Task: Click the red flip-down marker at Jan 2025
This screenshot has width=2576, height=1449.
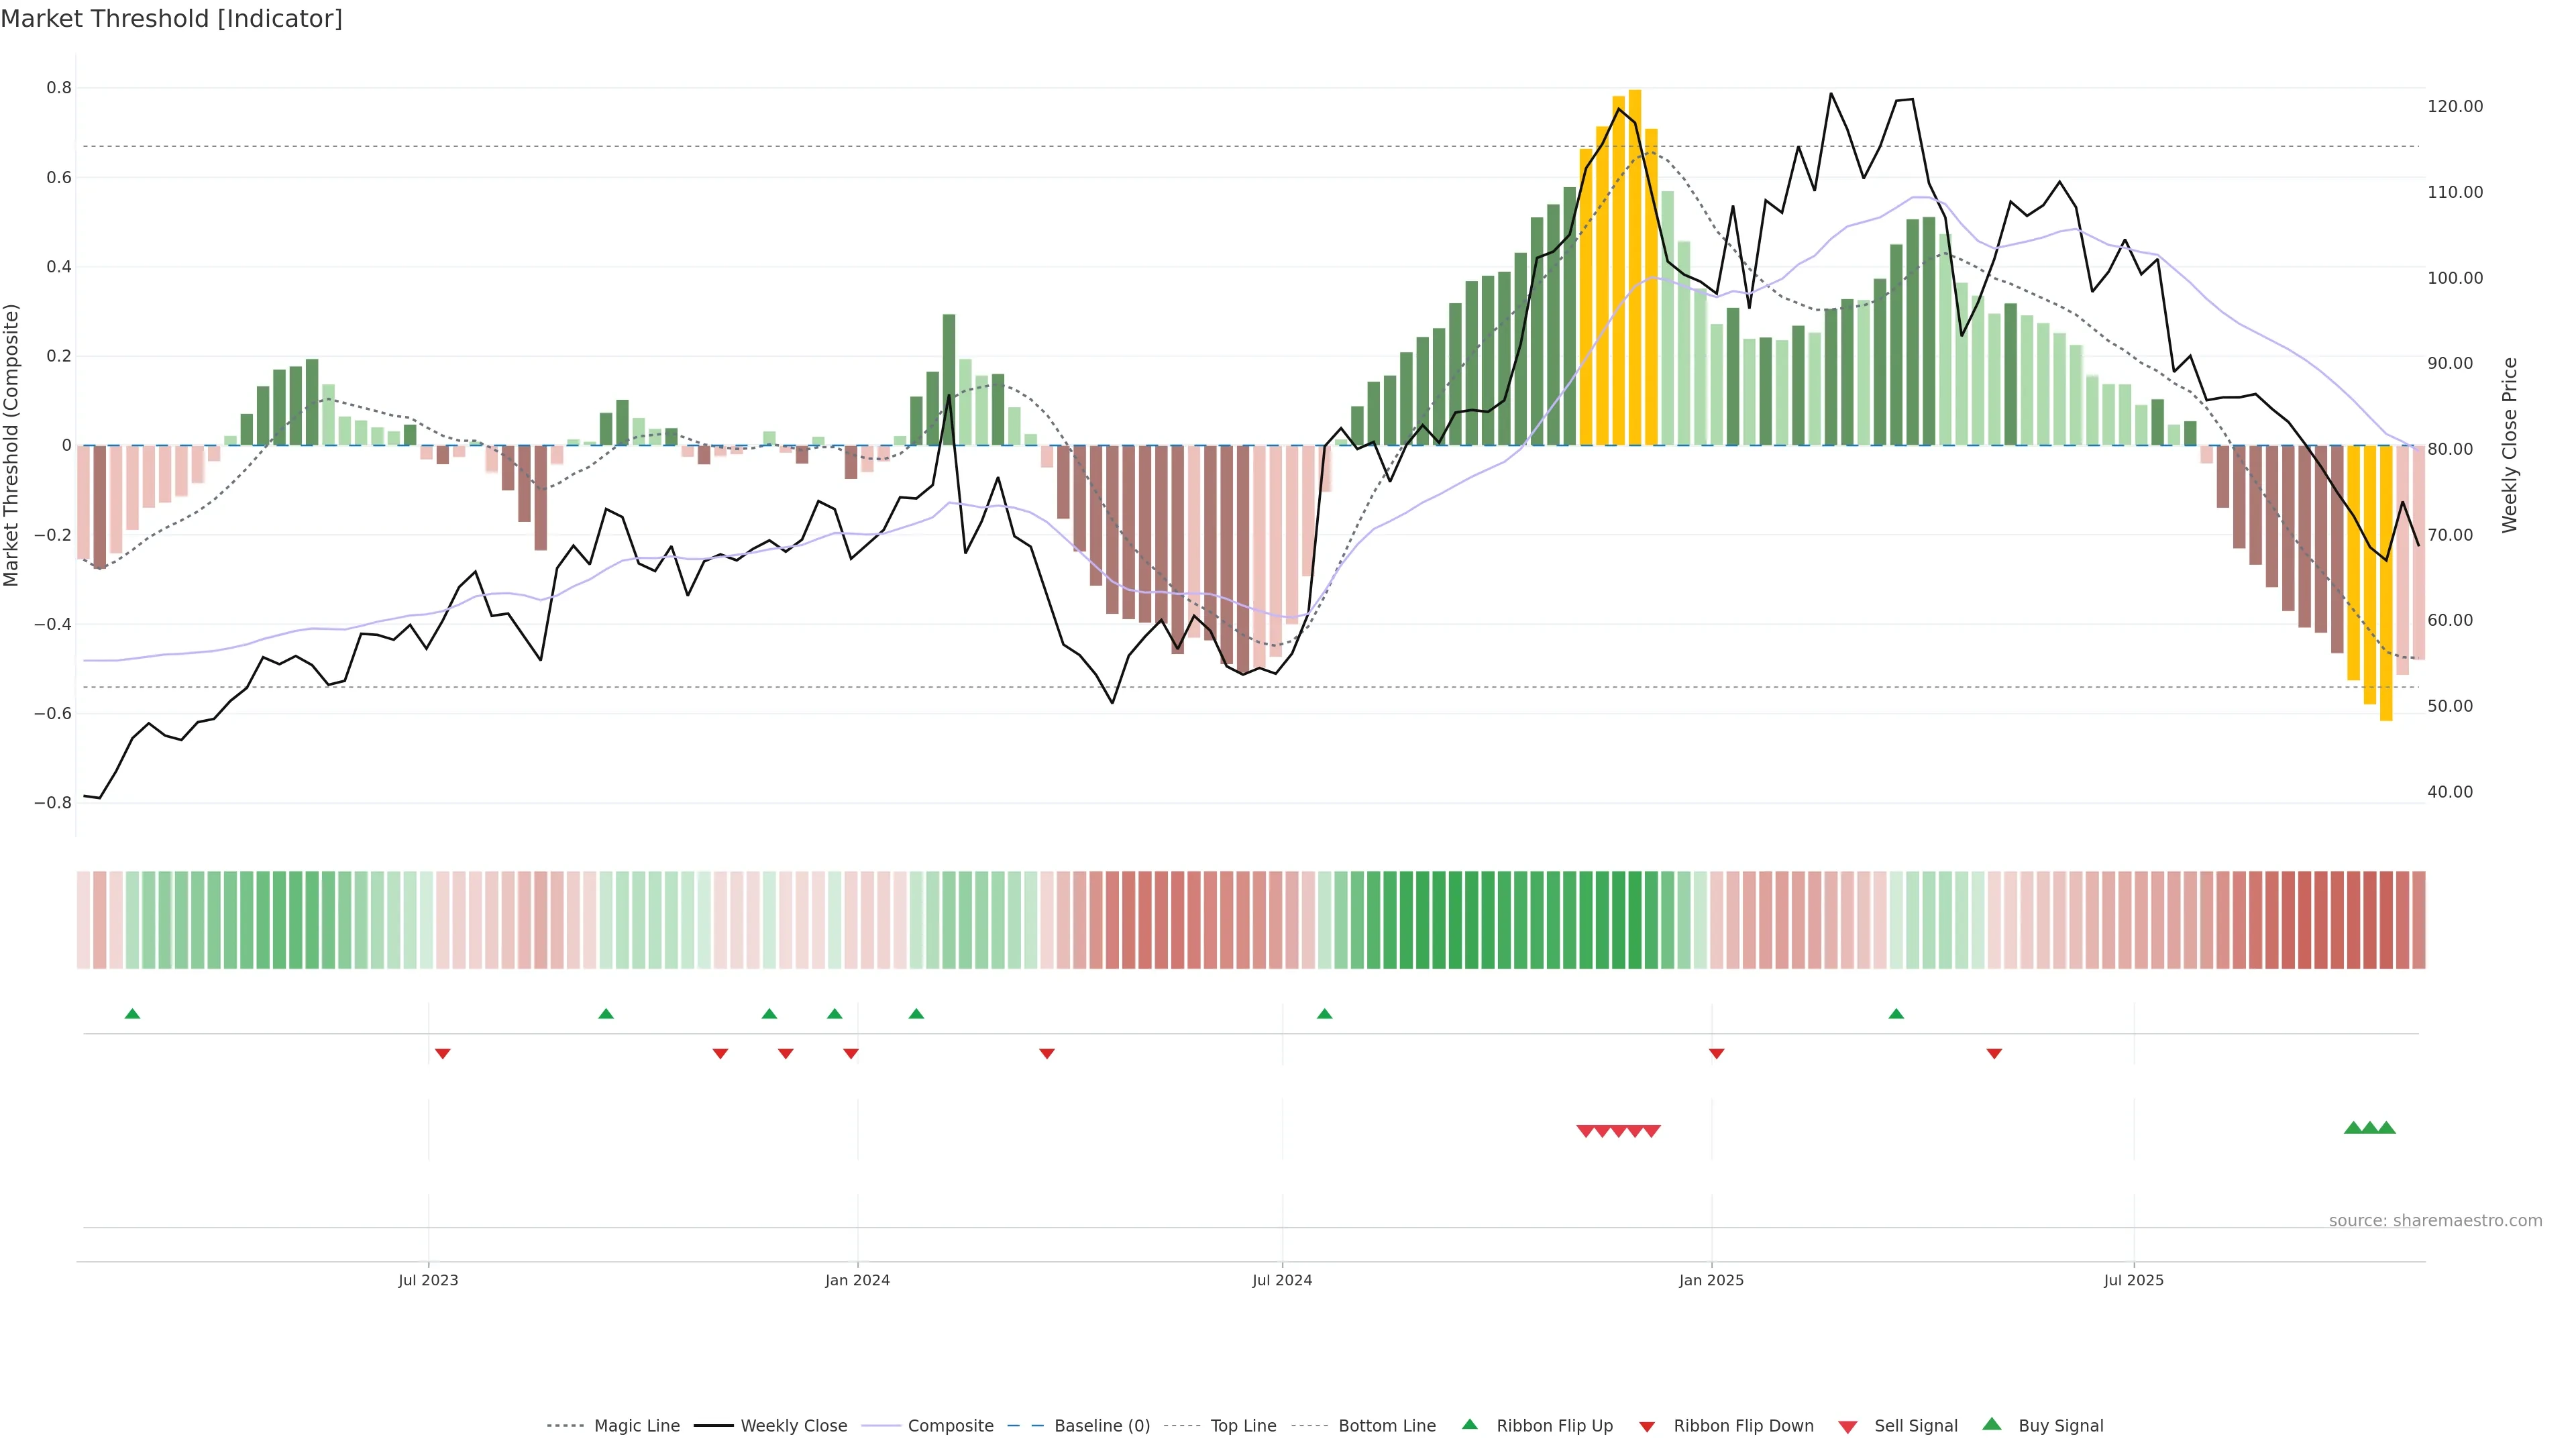Action: coord(1717,1054)
